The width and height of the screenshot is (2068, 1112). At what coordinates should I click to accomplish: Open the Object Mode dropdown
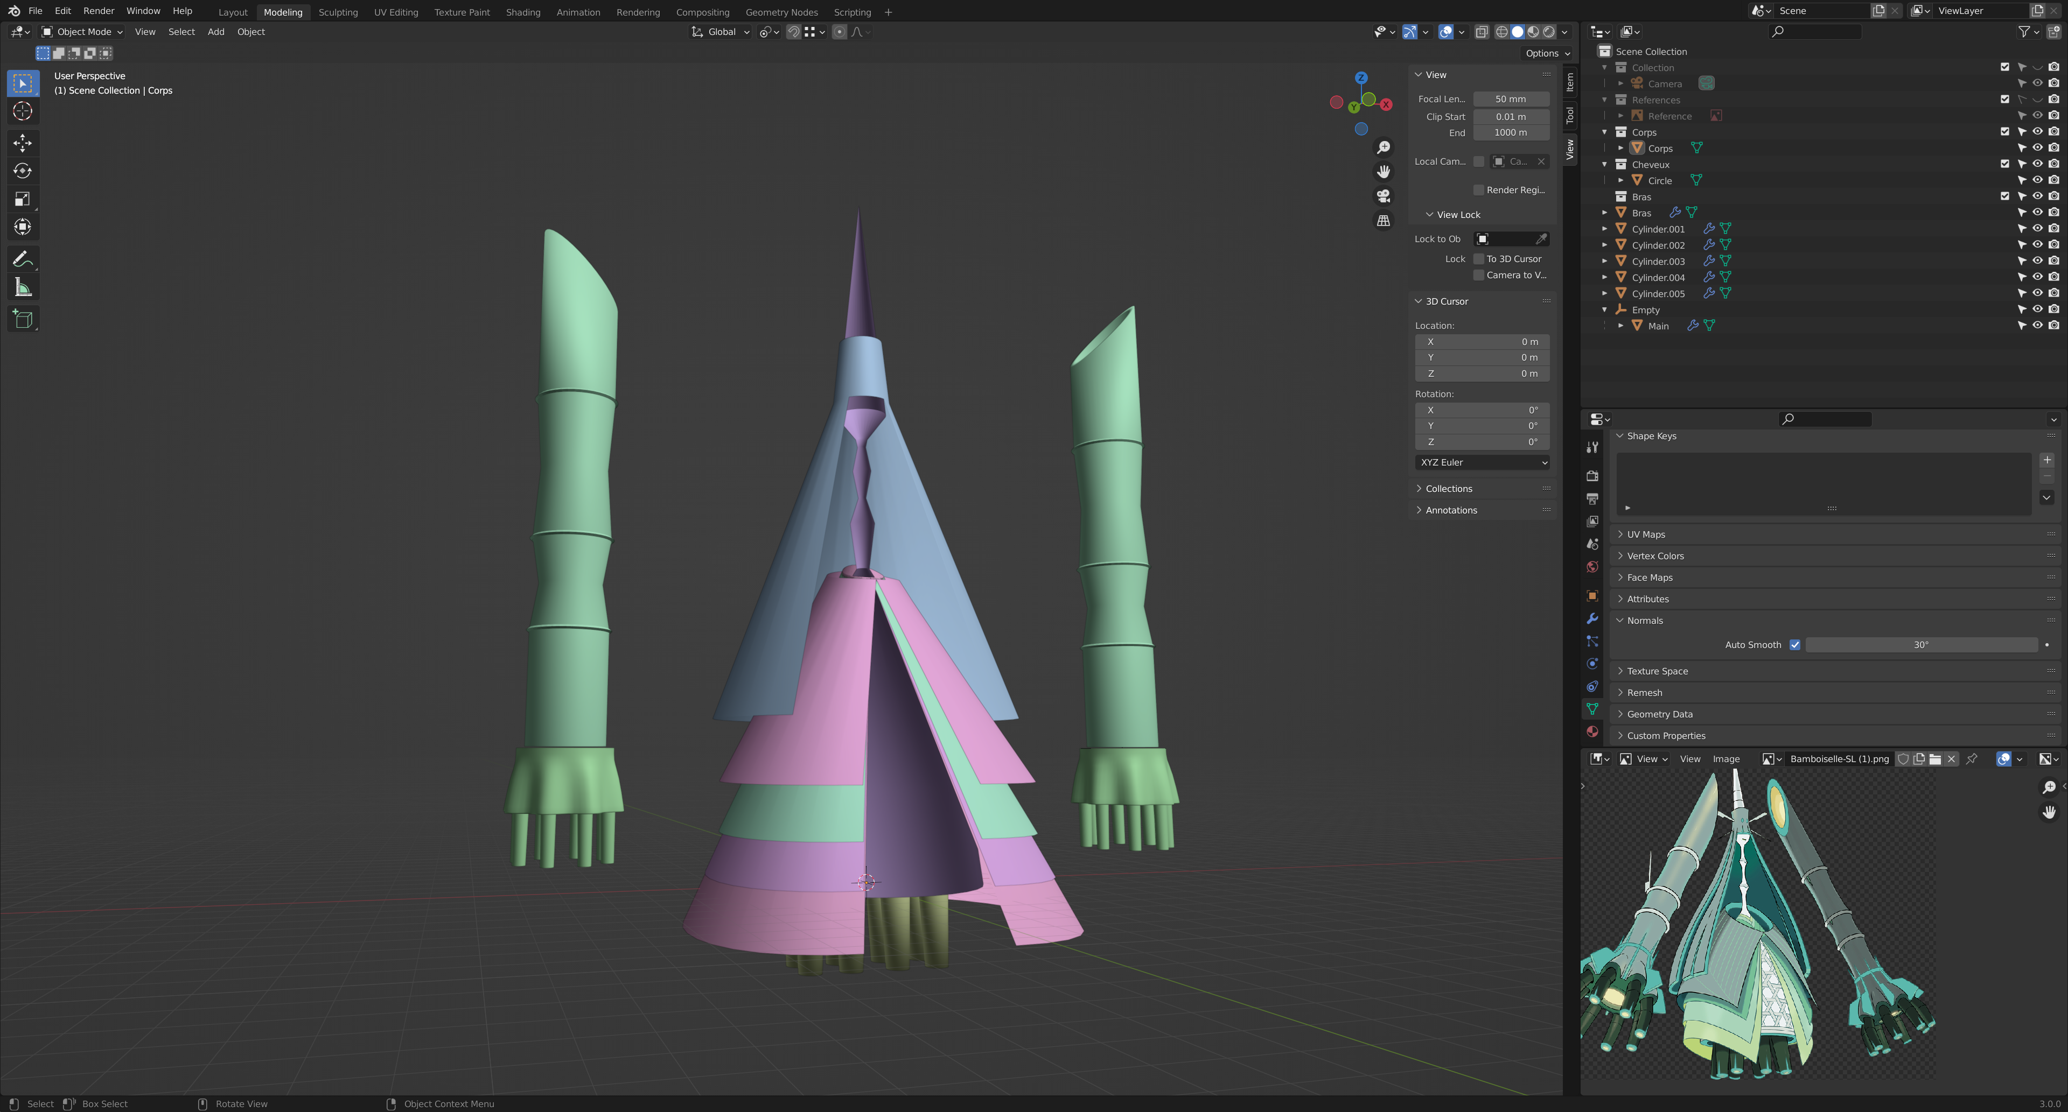pos(82,32)
